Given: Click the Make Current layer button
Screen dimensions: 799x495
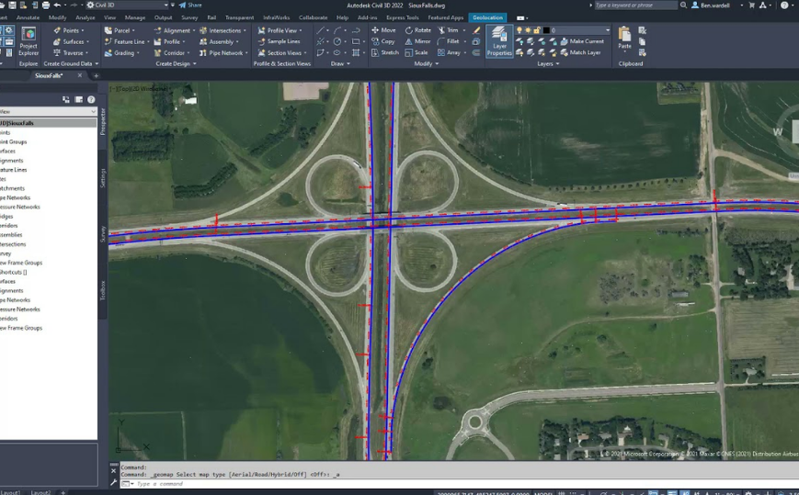Looking at the screenshot, I should [x=582, y=41].
